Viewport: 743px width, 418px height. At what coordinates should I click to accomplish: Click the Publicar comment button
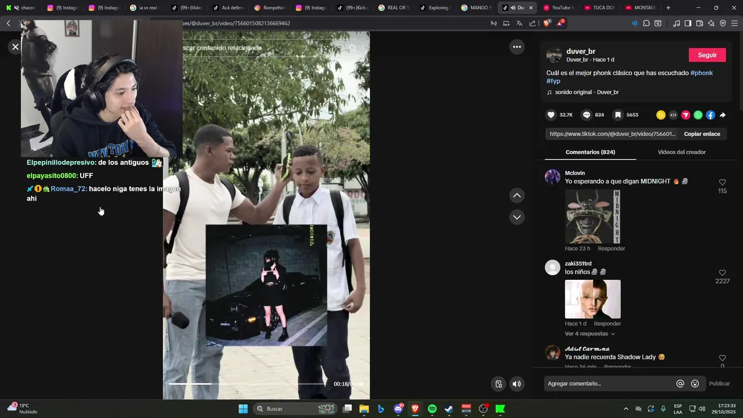(x=719, y=384)
